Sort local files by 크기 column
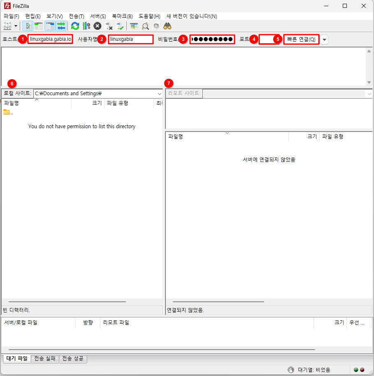Image resolution: width=374 pixels, height=376 pixels. [x=88, y=103]
